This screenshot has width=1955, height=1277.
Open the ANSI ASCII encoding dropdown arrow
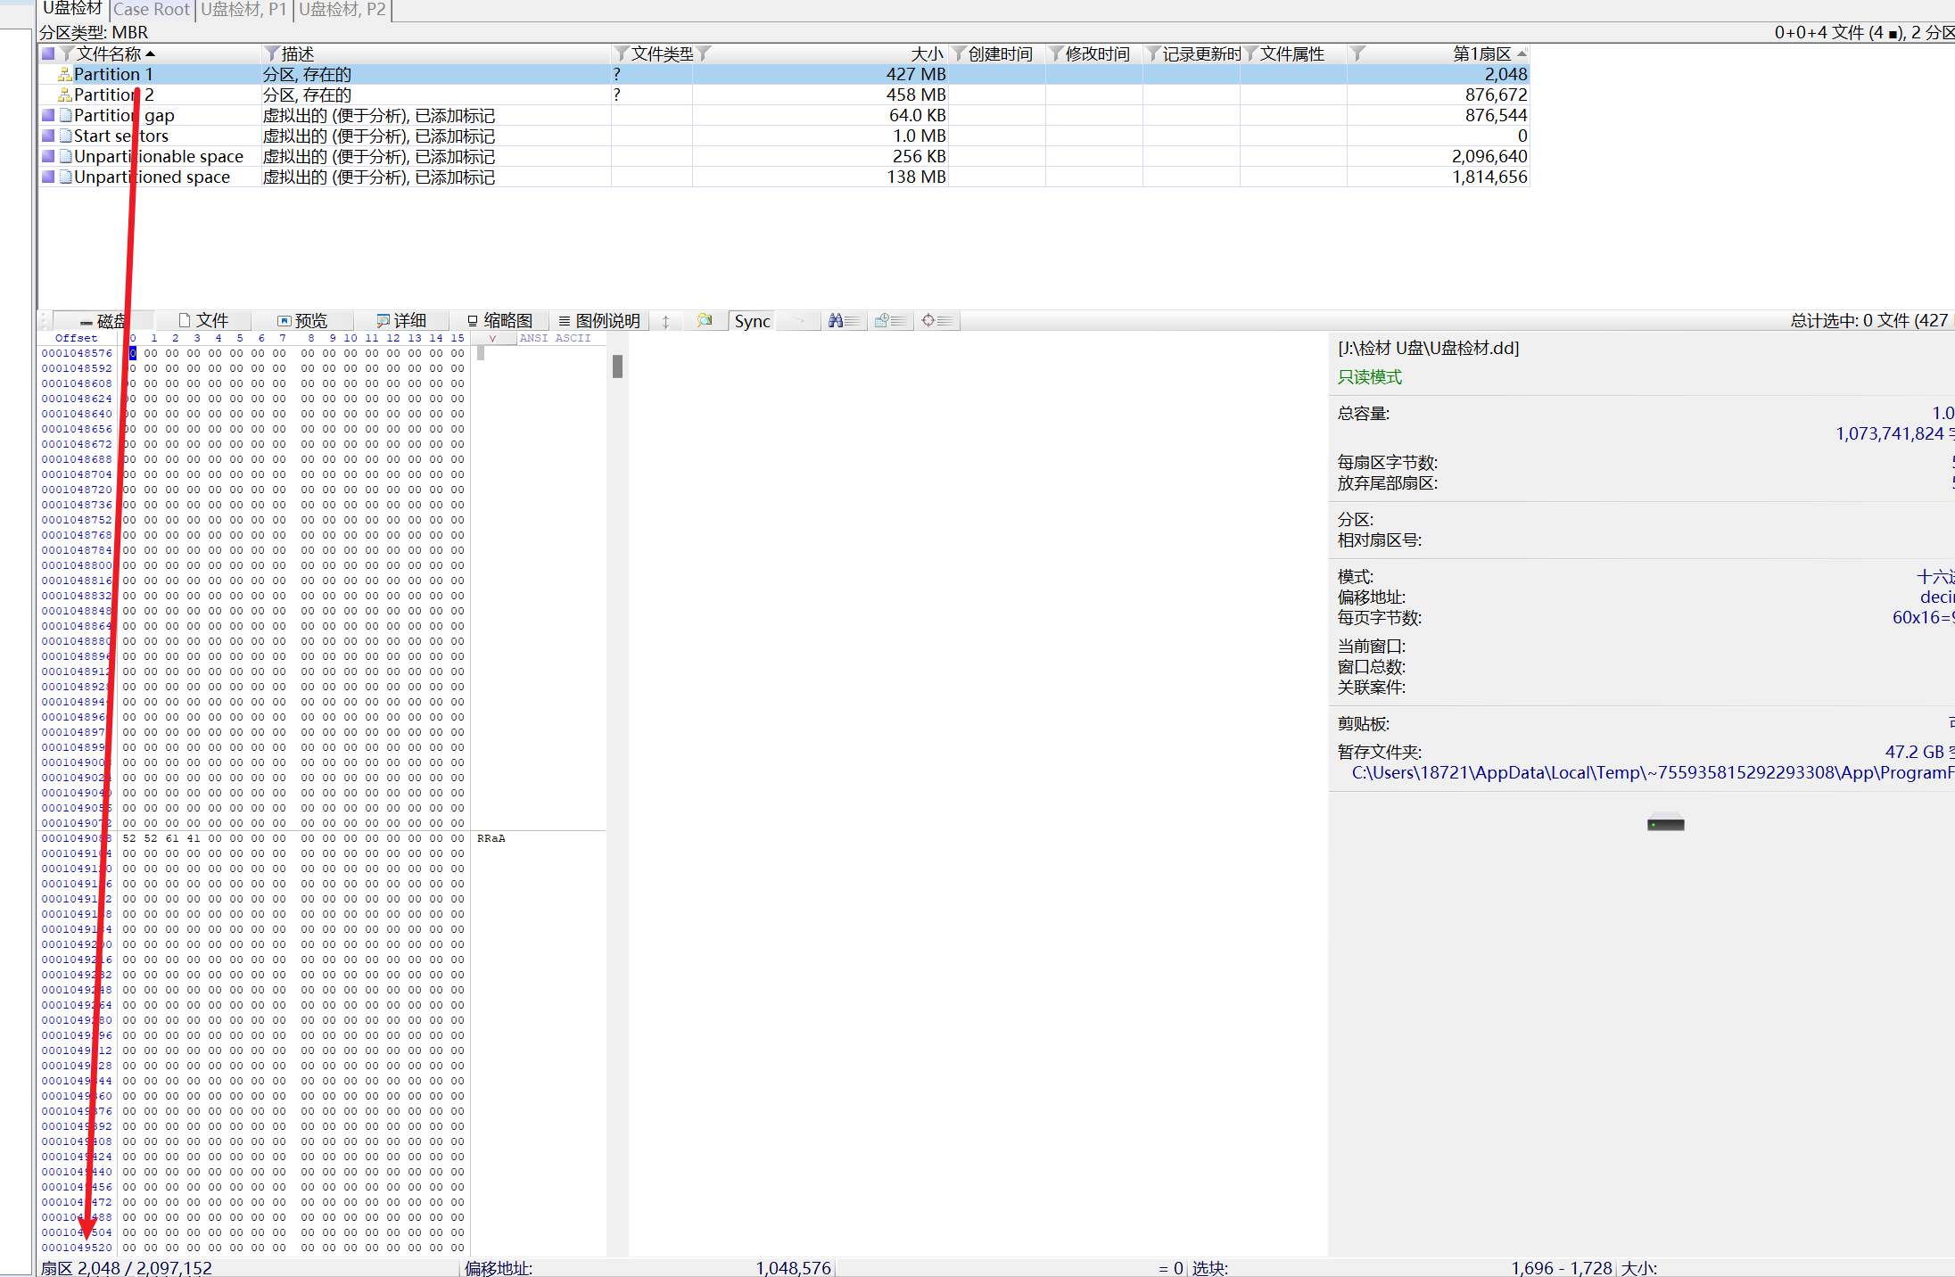492,339
